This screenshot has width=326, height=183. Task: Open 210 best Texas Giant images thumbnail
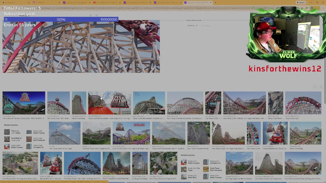point(96,133)
